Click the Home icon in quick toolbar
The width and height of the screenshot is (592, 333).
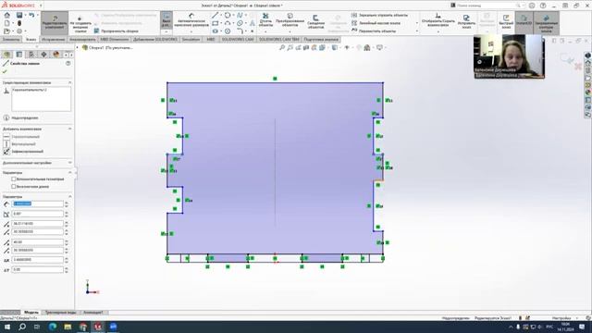(x=6, y=15)
